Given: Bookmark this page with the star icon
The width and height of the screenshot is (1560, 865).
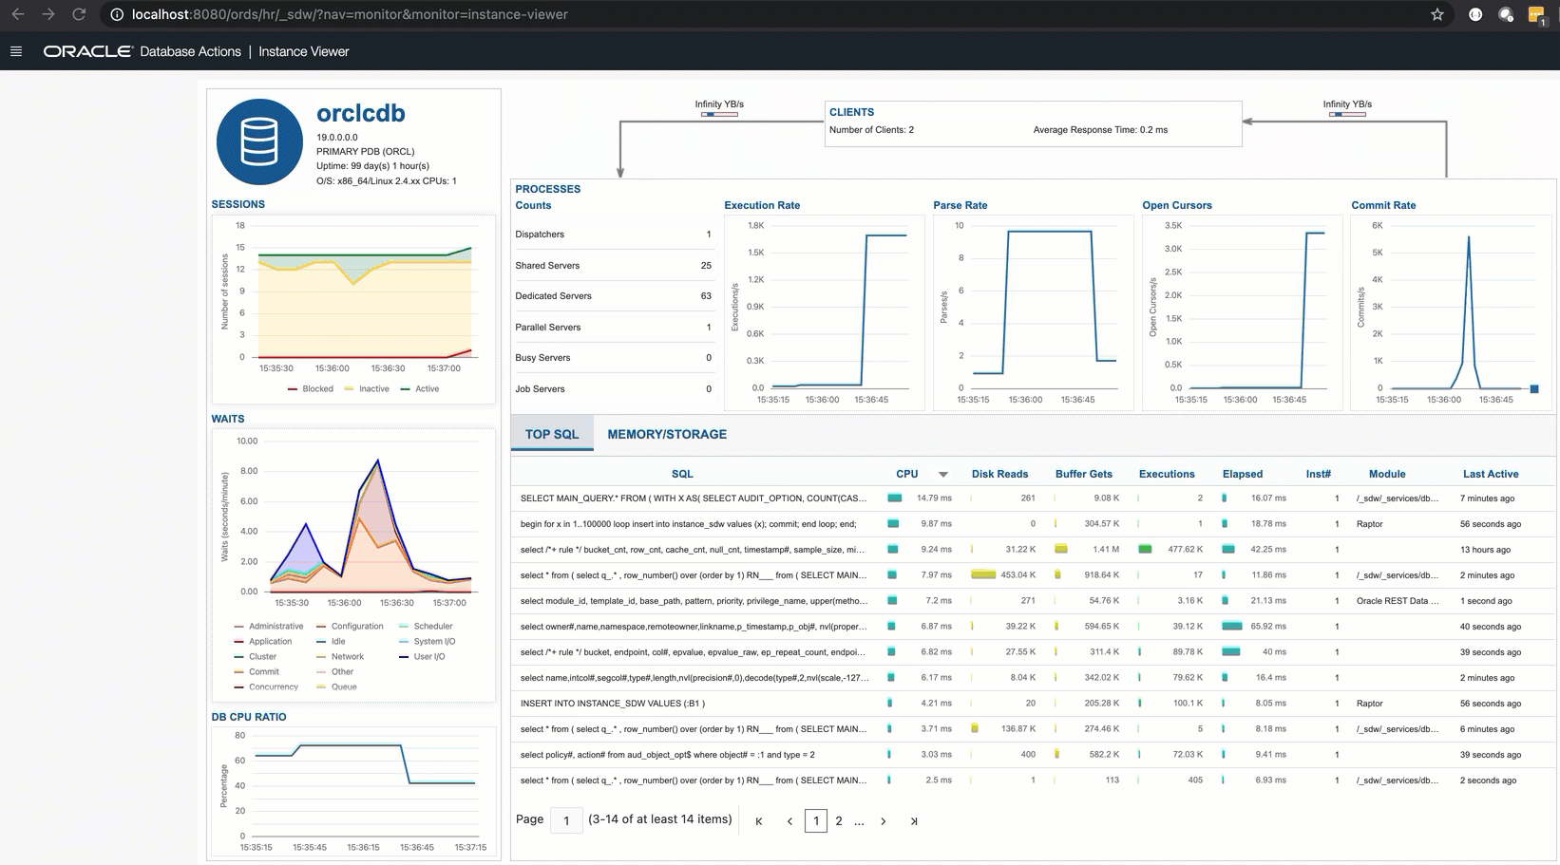Looking at the screenshot, I should [1436, 14].
